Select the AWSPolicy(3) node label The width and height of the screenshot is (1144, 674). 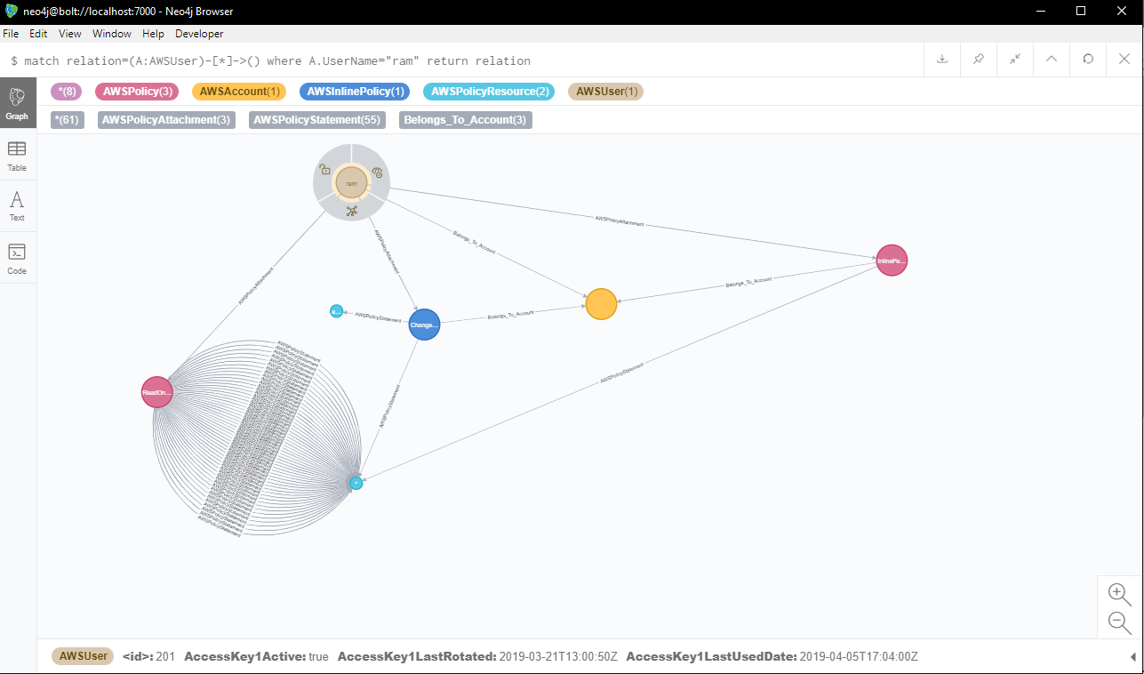137,92
